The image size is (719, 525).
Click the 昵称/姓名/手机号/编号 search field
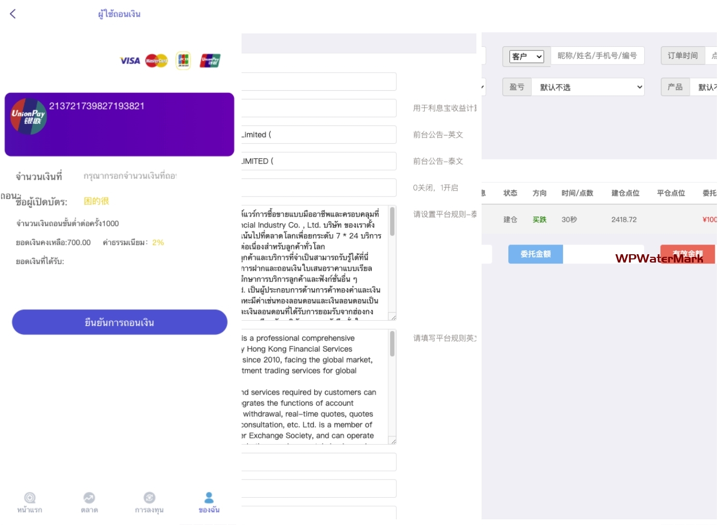[x=597, y=56]
